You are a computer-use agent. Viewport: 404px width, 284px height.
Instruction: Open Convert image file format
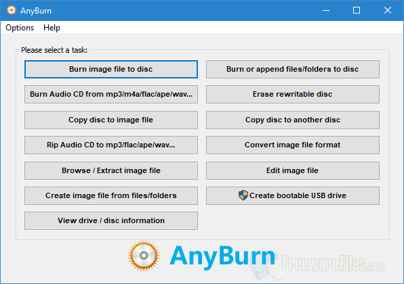[292, 145]
